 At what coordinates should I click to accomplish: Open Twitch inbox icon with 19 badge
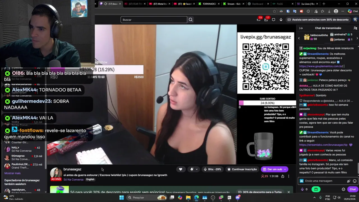[259, 20]
